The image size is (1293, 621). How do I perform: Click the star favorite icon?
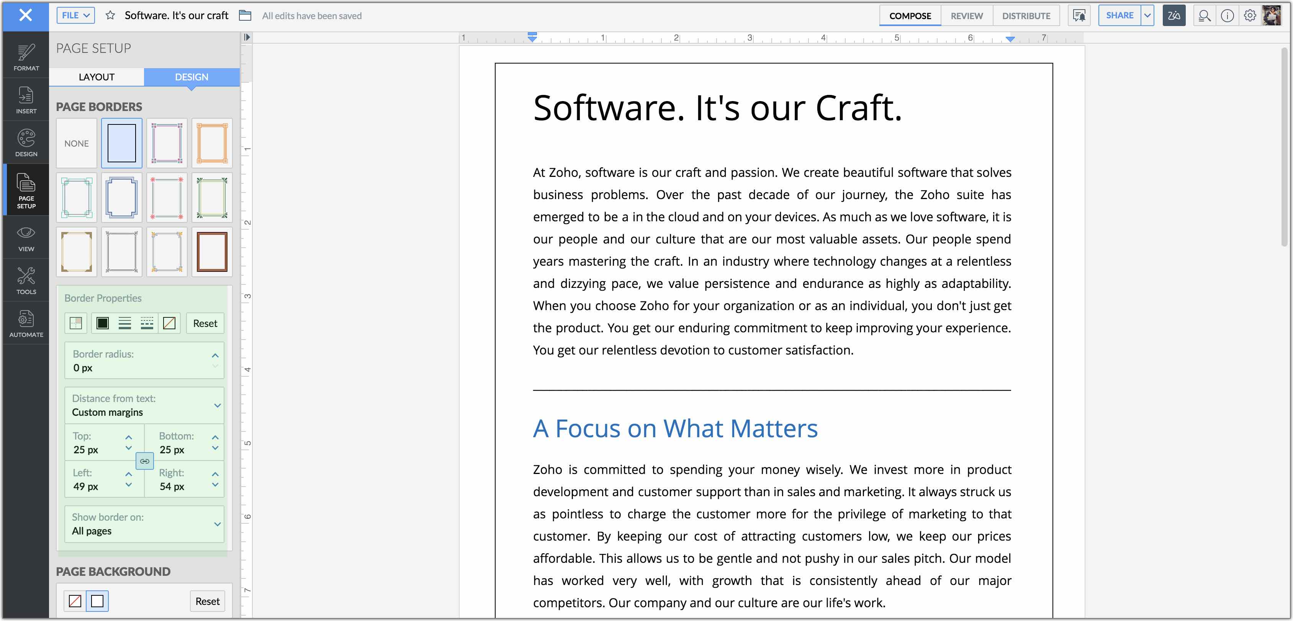(110, 16)
